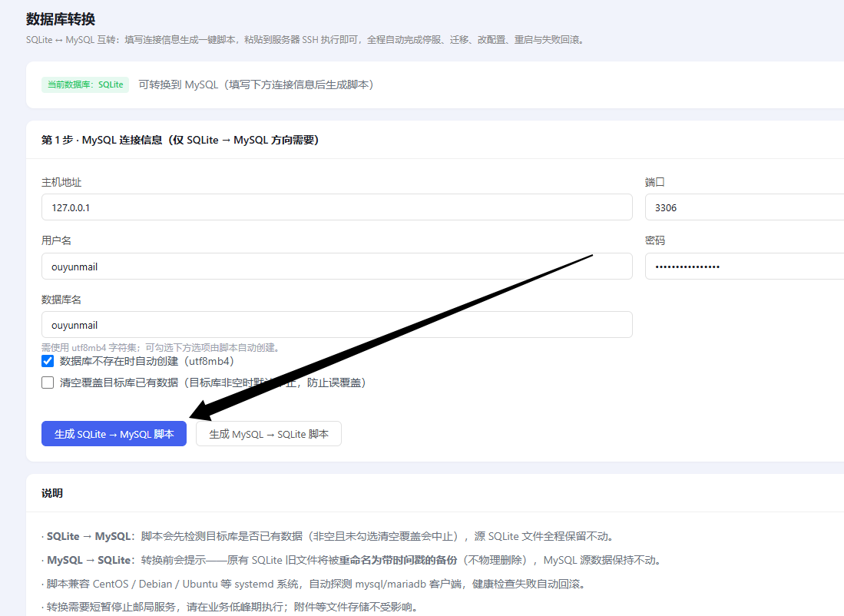Click the utf8mb4 字符集 hint text
This screenshot has width=844, height=616.
[161, 347]
